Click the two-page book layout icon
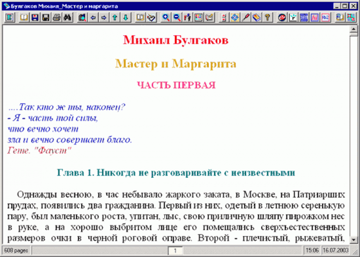360x257 pixels. [x=140, y=17]
